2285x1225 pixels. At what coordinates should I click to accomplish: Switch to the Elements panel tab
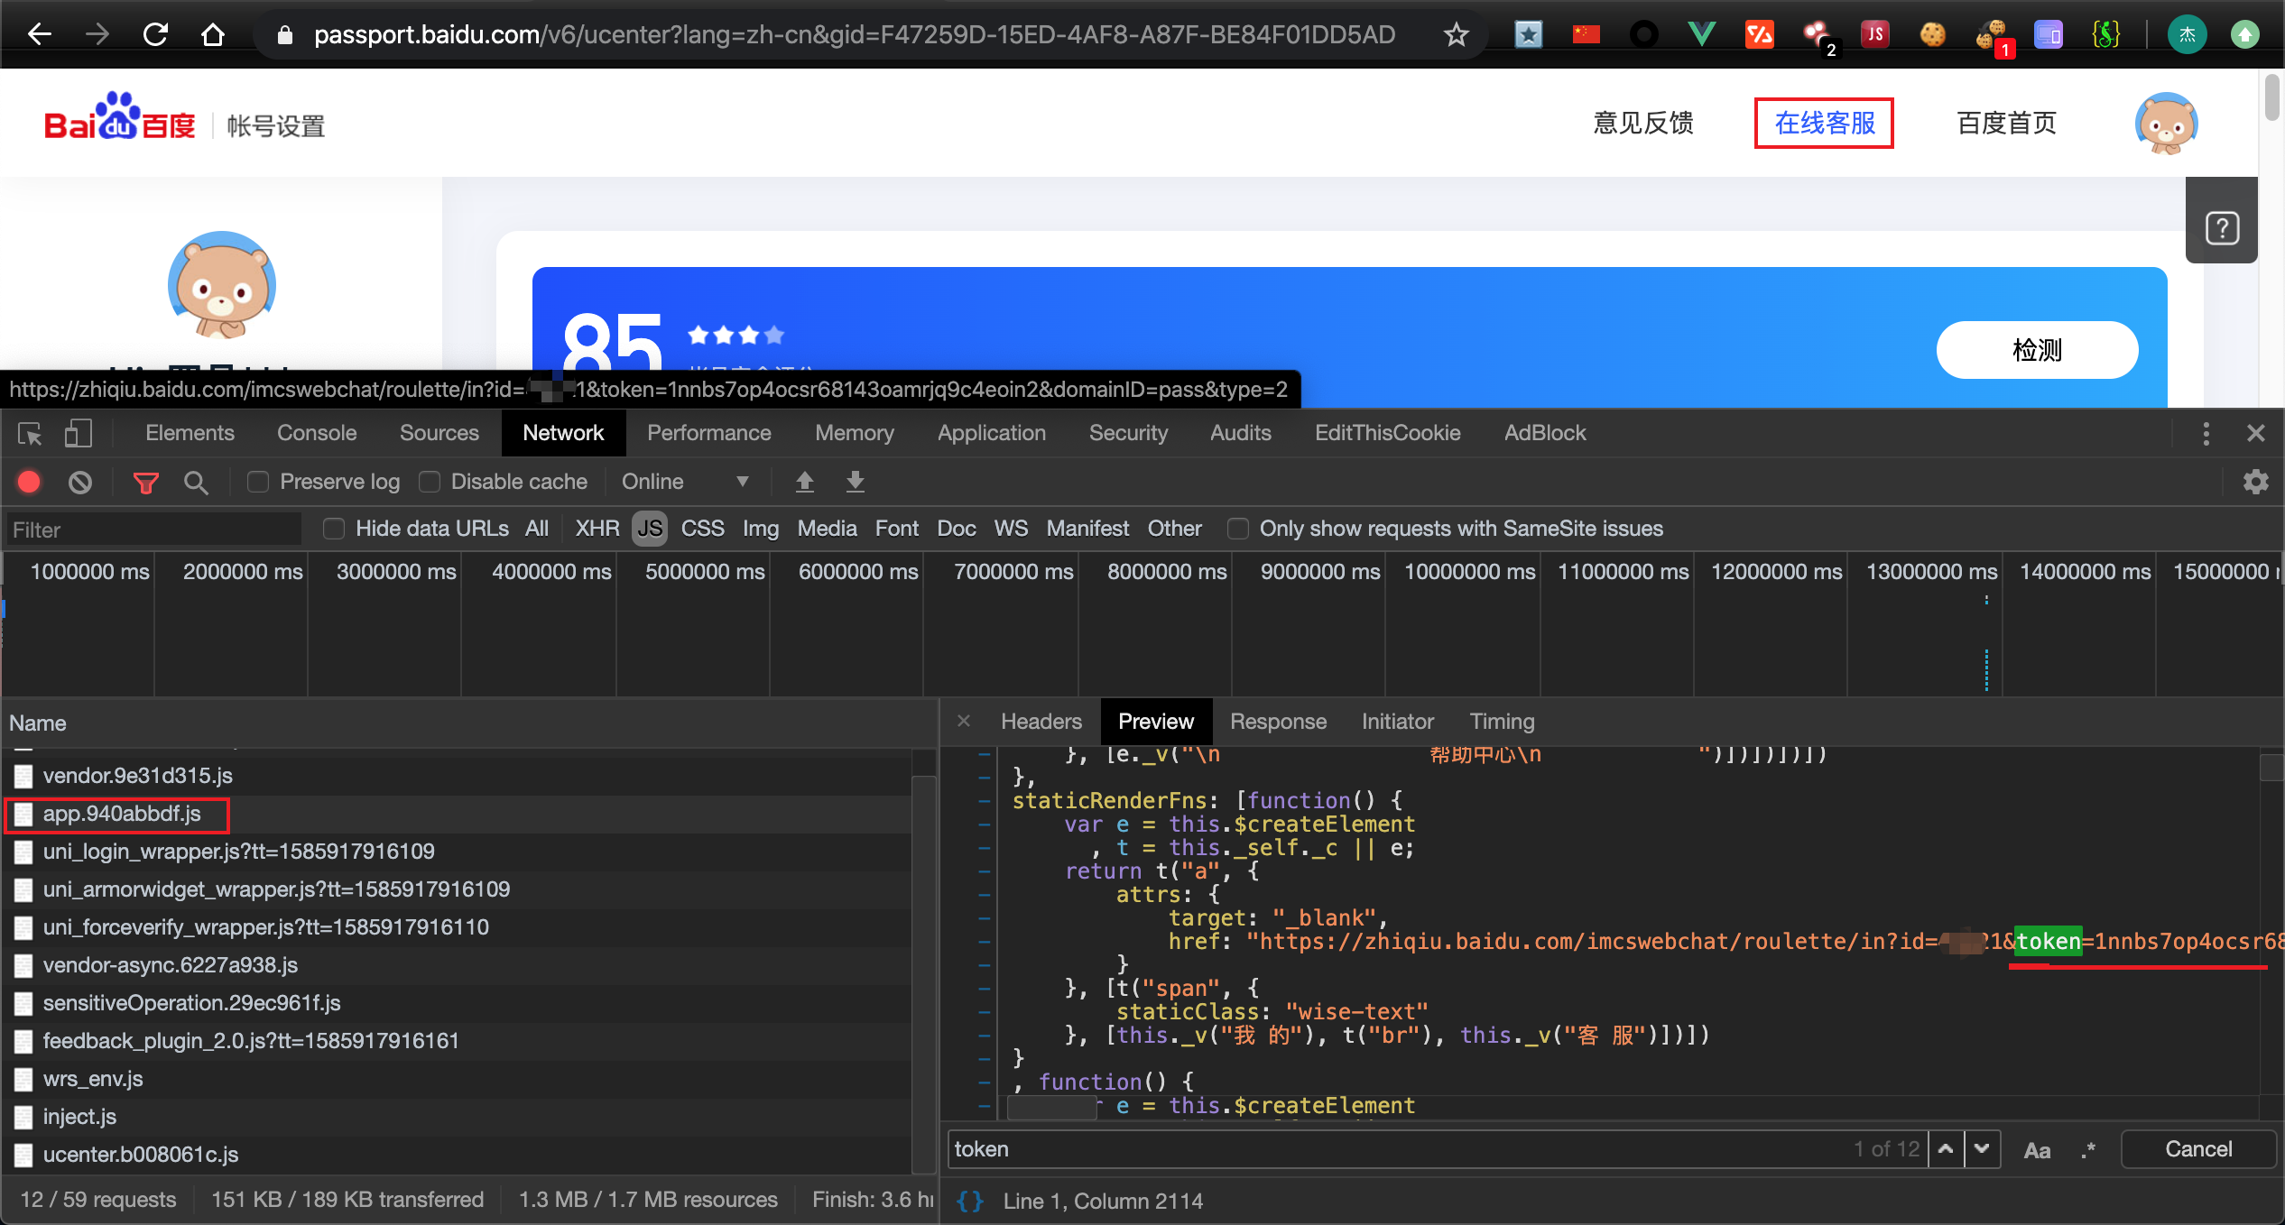click(x=190, y=433)
